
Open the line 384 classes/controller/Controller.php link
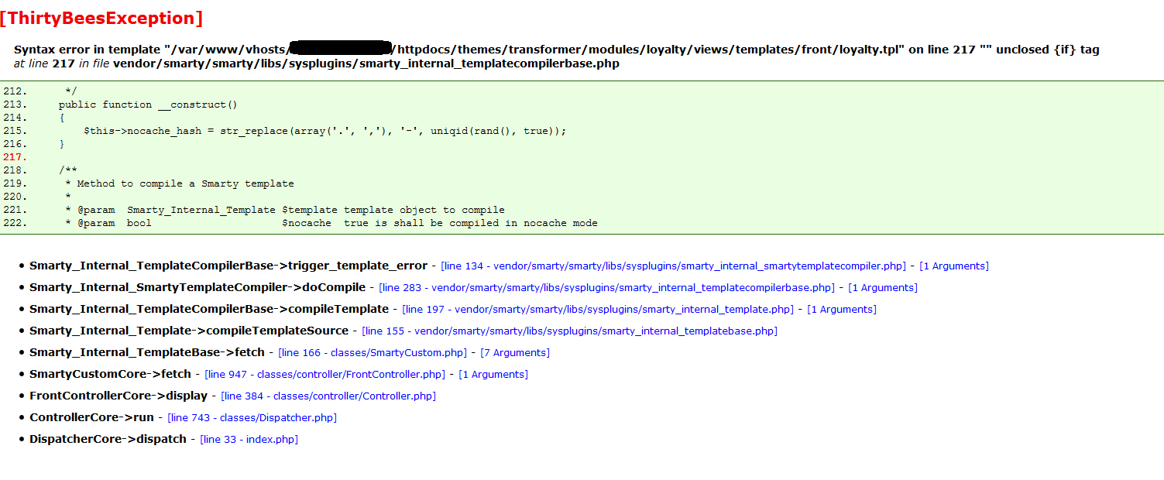point(328,396)
